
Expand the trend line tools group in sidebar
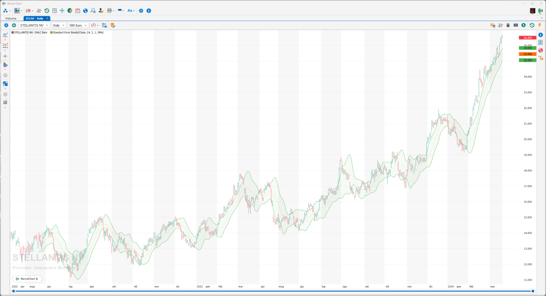5,40
